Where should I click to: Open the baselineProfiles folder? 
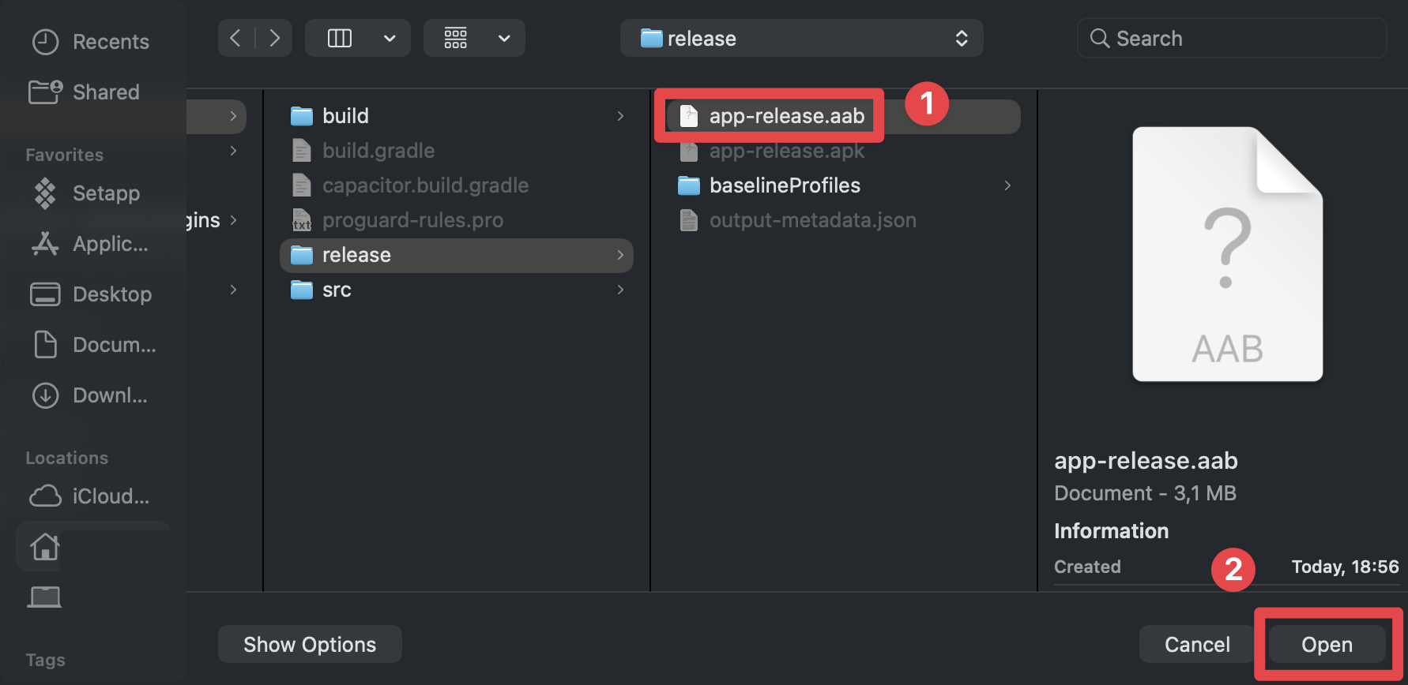click(843, 185)
